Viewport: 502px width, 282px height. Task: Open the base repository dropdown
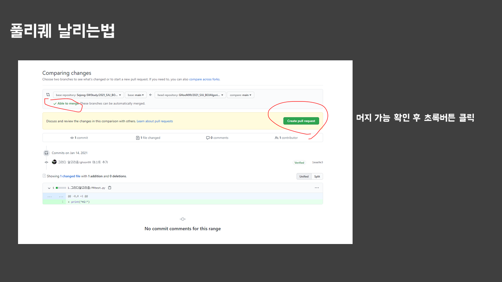tap(88, 95)
